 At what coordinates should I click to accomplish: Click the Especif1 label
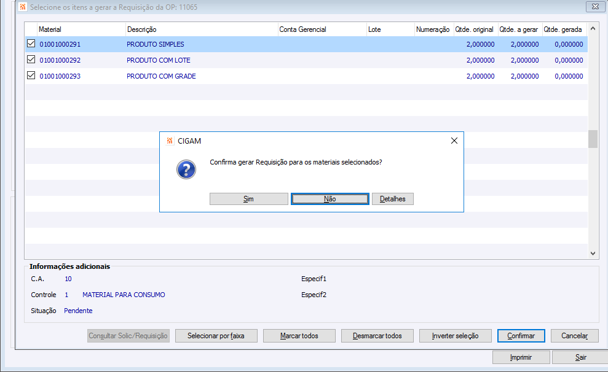pyautogui.click(x=314, y=279)
